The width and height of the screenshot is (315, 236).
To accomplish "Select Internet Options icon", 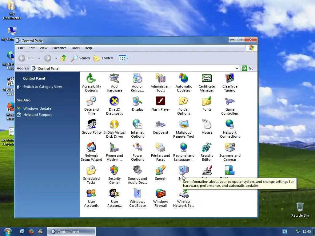I will 138,129.
